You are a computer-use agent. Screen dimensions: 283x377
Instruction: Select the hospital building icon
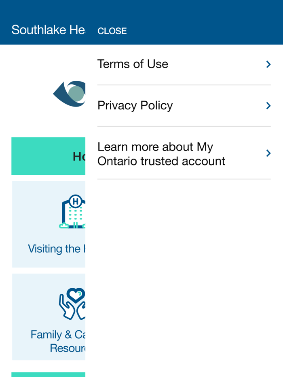tap(72, 212)
